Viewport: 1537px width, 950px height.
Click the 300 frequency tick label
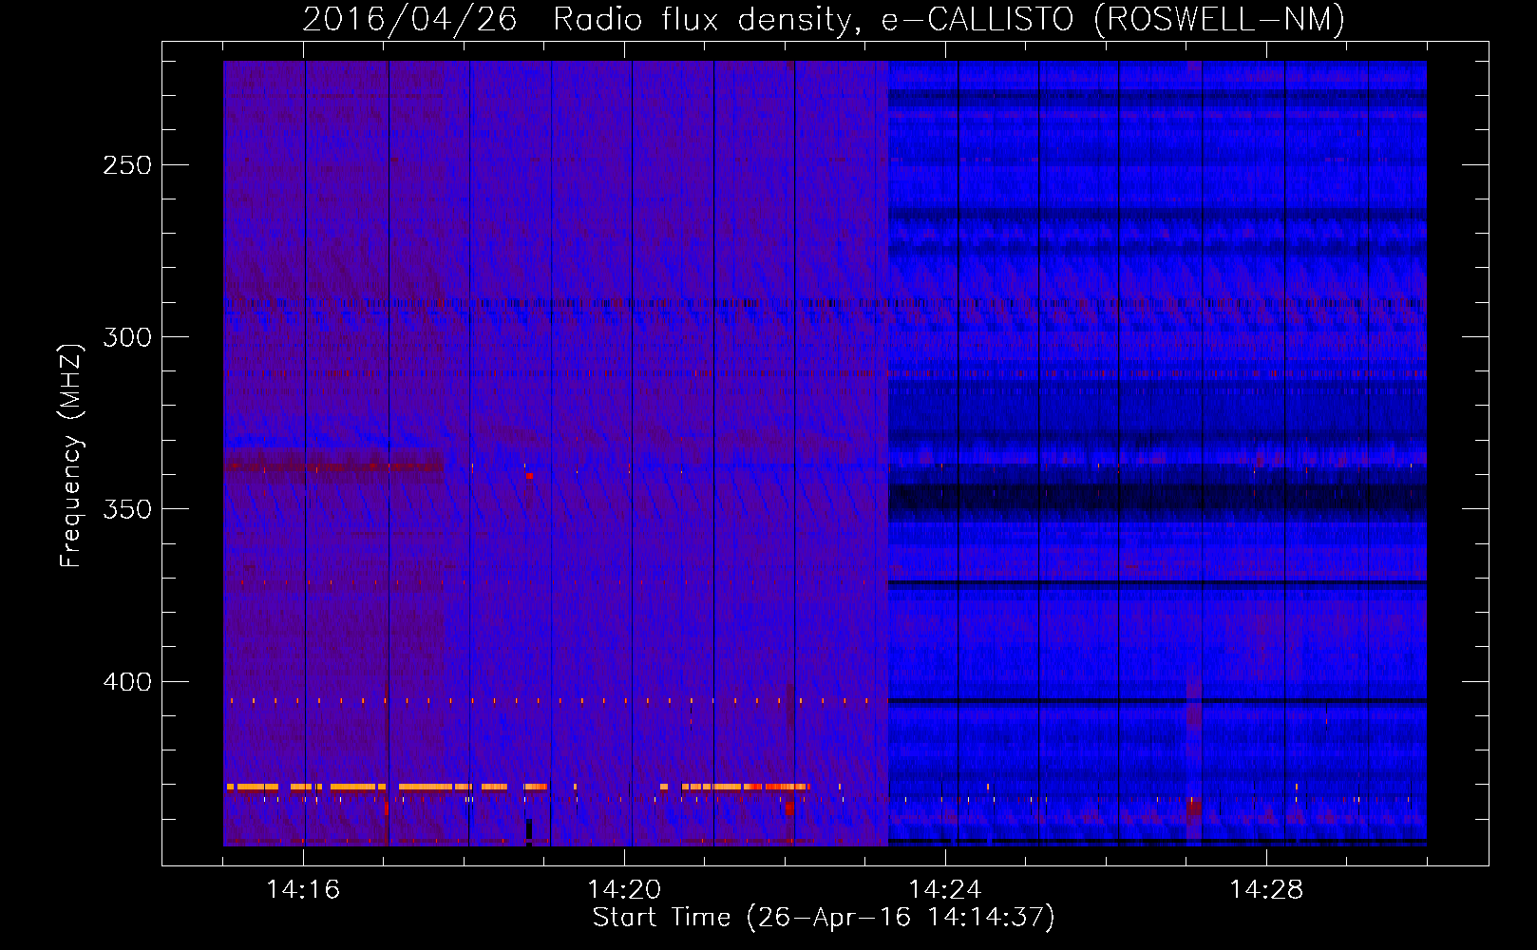coord(127,337)
